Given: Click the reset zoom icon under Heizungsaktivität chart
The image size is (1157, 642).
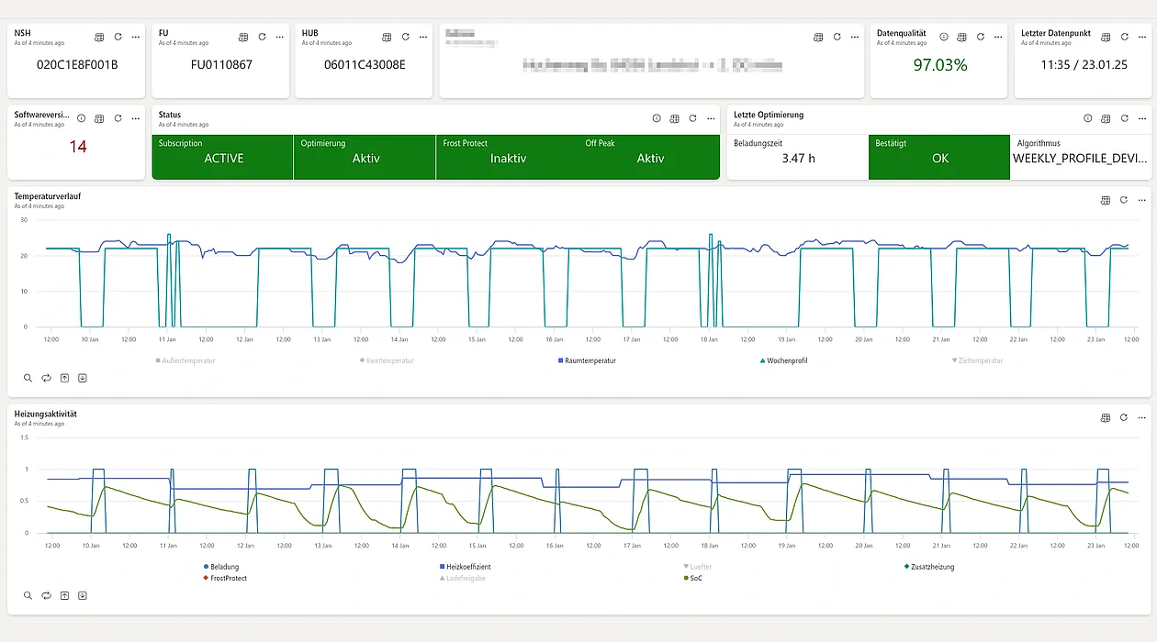Looking at the screenshot, I should pyautogui.click(x=46, y=595).
